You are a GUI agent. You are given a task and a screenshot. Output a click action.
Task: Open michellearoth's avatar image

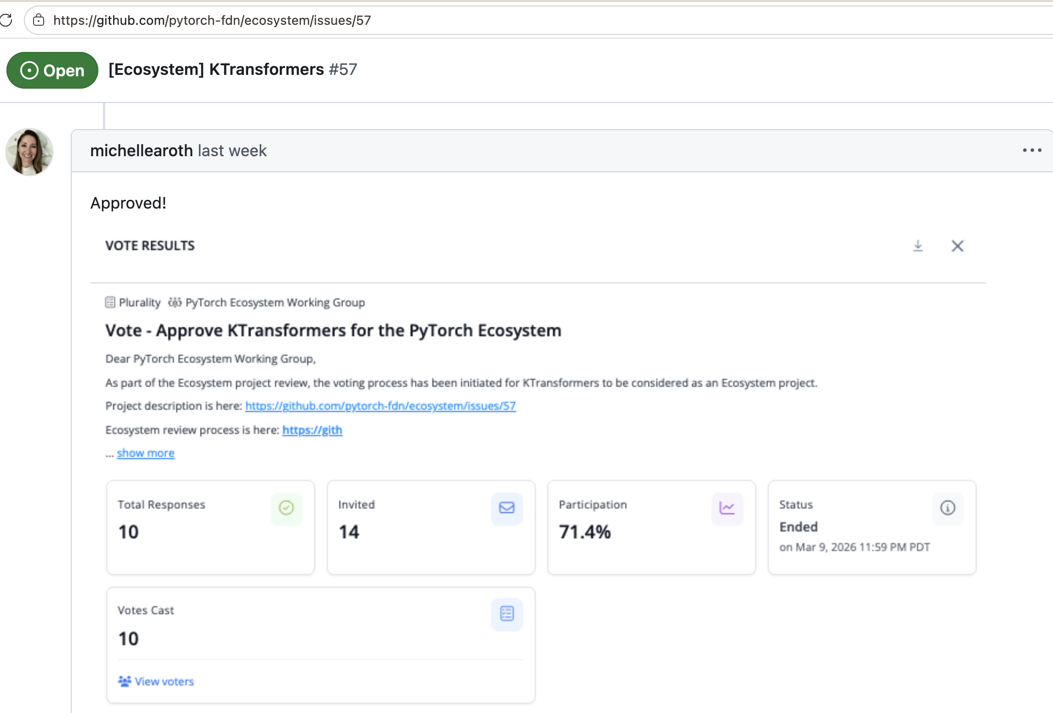[x=29, y=152]
